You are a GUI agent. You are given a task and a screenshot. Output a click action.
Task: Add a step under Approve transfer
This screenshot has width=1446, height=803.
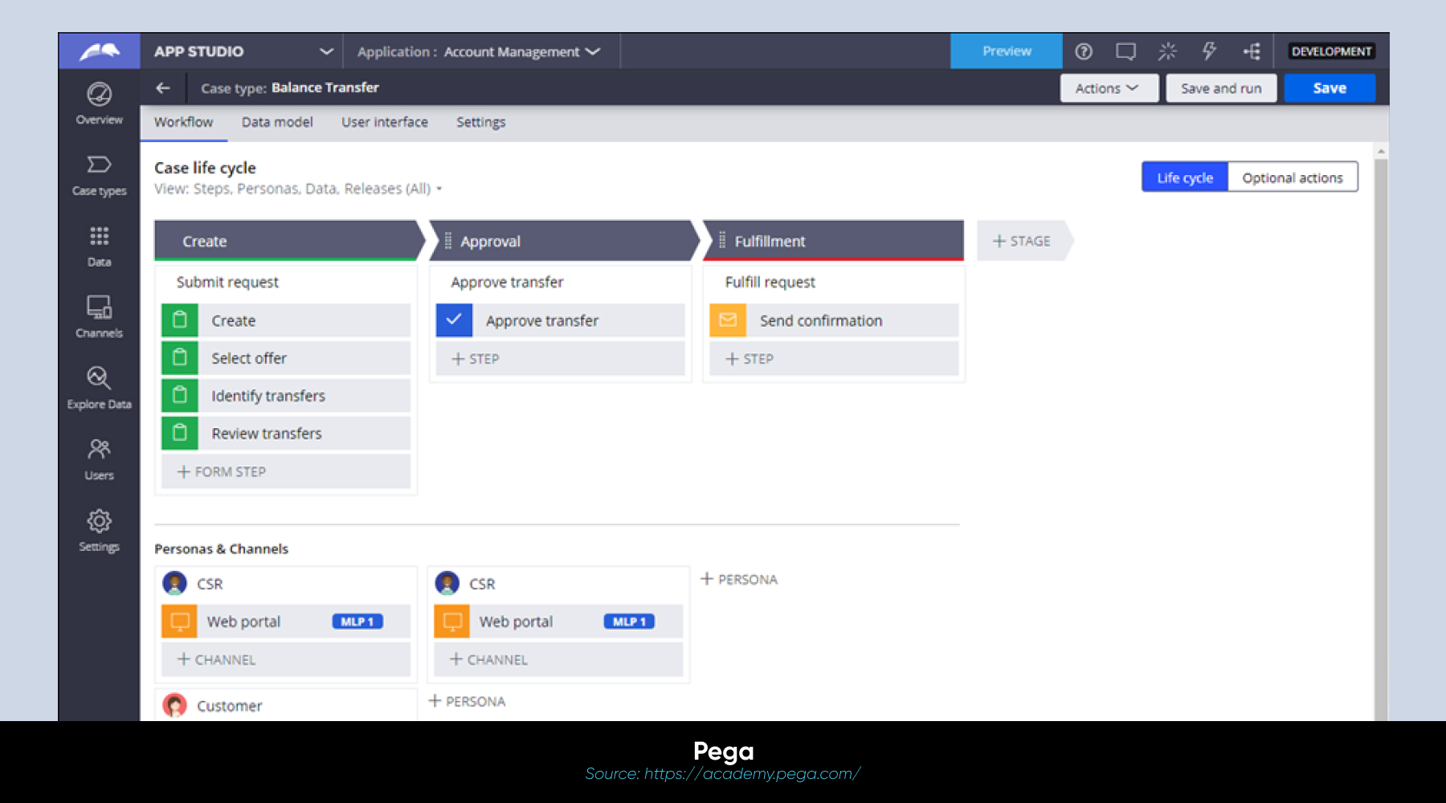(x=560, y=358)
